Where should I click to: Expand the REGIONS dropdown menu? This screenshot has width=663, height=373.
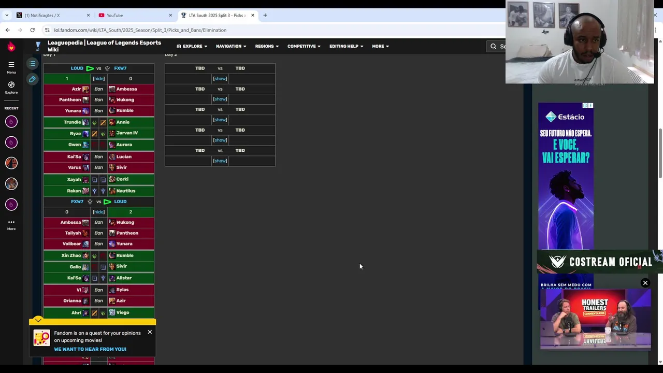coord(267,46)
